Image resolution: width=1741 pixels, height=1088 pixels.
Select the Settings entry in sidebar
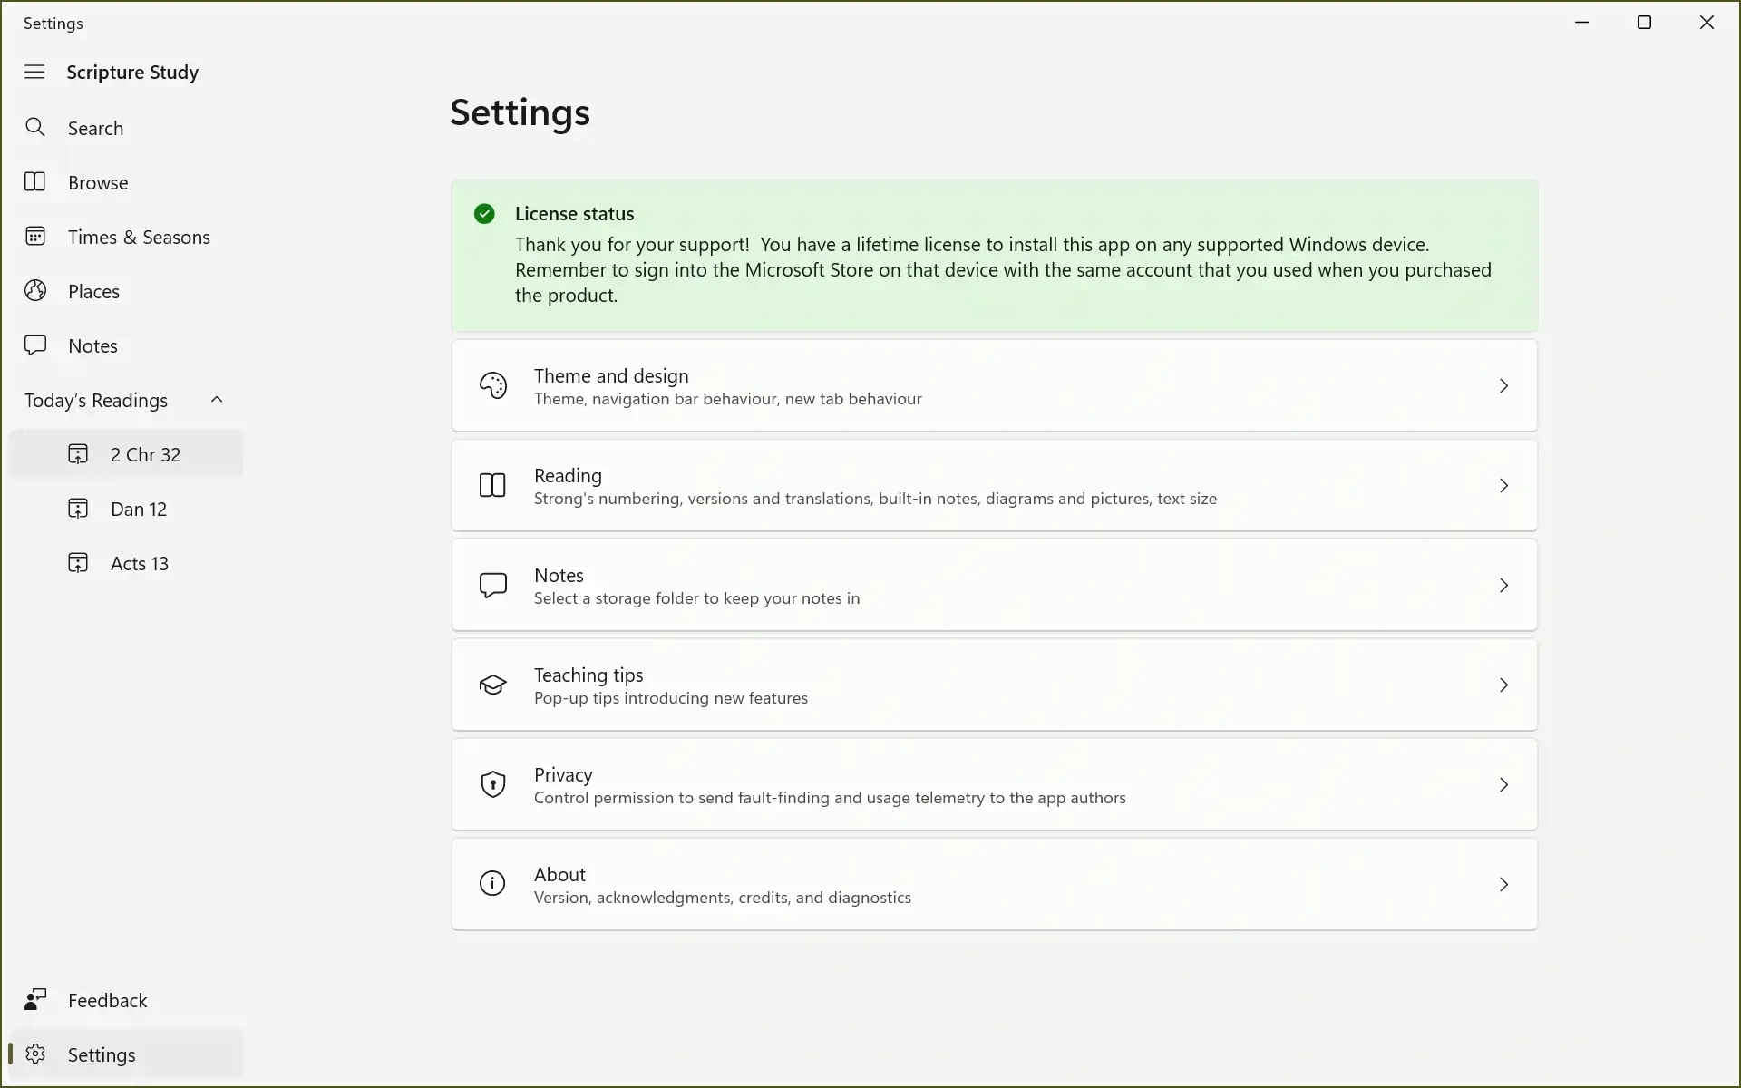[102, 1054]
